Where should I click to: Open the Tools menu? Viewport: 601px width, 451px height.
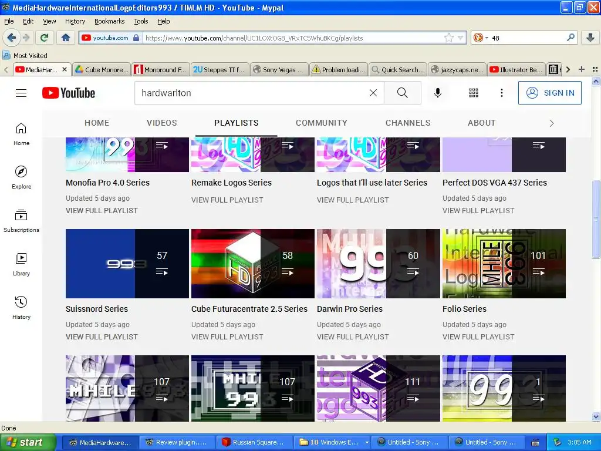[141, 21]
